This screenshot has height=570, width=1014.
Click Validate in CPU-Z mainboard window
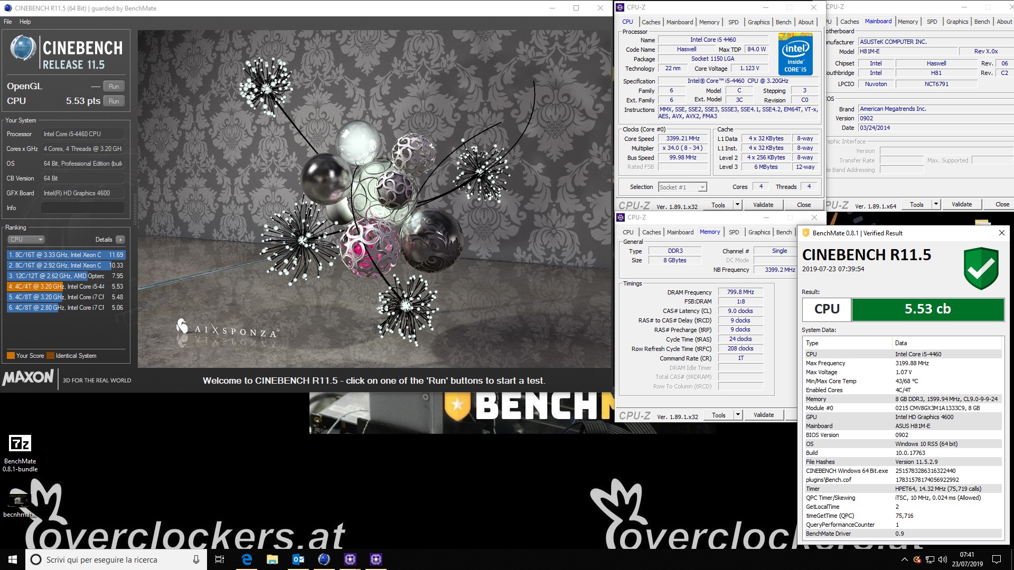pos(961,204)
